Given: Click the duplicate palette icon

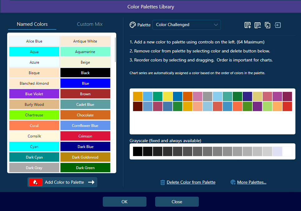Looking at the screenshot, I should point(267,25).
